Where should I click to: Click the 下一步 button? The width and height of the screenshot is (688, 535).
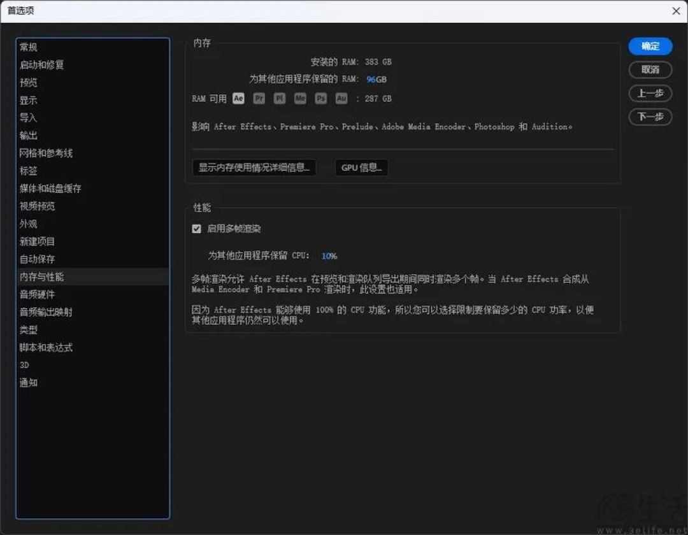tap(650, 117)
